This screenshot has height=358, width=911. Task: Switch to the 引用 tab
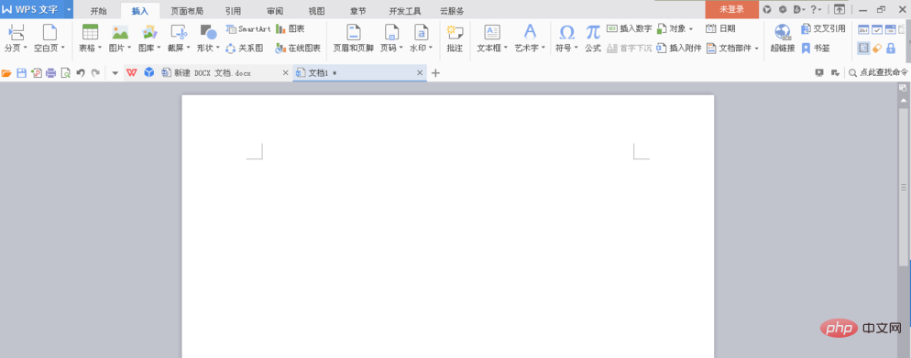tap(233, 11)
